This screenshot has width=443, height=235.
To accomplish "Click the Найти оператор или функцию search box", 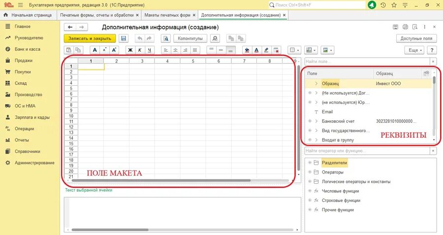I will 367,151.
